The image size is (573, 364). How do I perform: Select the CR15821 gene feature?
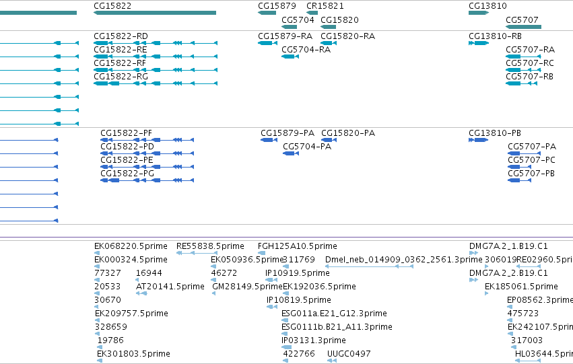[312, 13]
